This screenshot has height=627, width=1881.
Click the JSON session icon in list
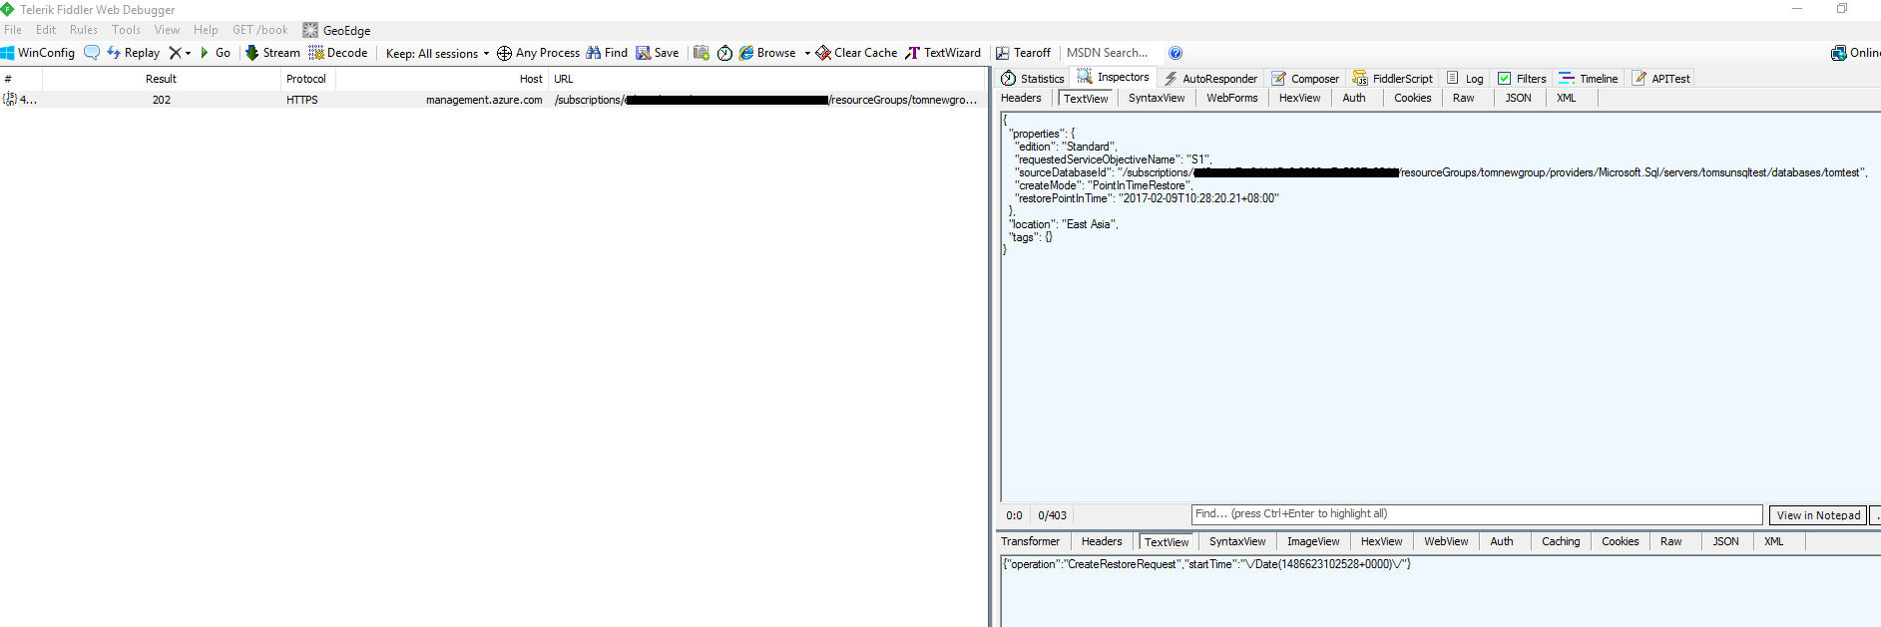(x=9, y=99)
